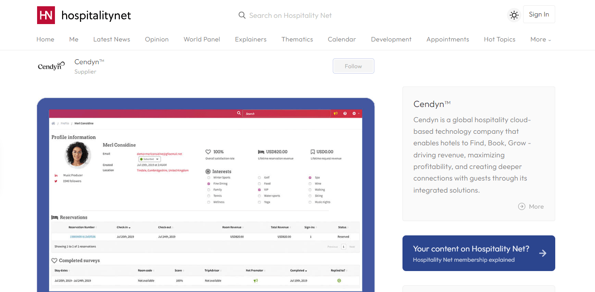This screenshot has width=595, height=292.
Task: Tick the Winter Sports interest checkbox
Action: pos(209,177)
